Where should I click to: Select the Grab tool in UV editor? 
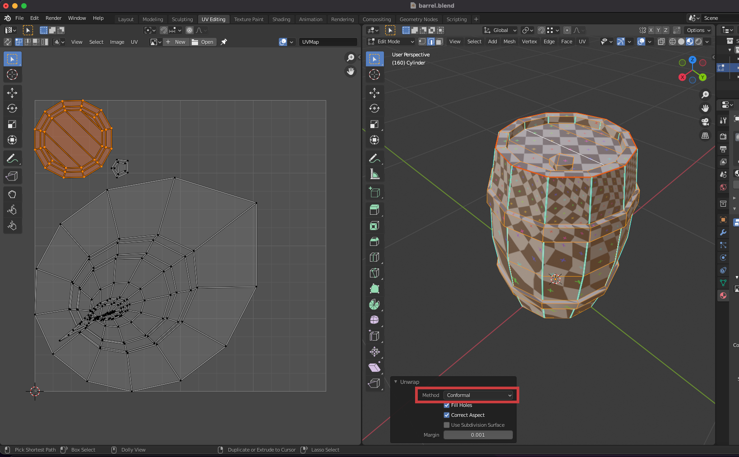[12, 194]
